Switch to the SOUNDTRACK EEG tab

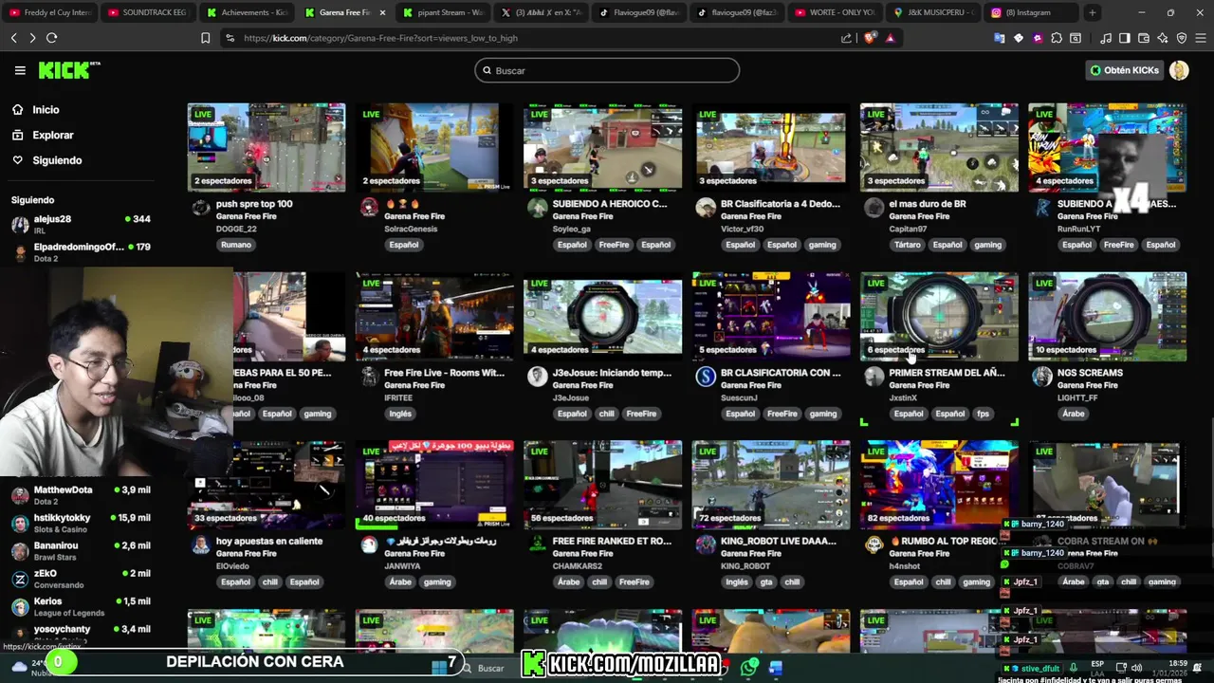tap(147, 12)
